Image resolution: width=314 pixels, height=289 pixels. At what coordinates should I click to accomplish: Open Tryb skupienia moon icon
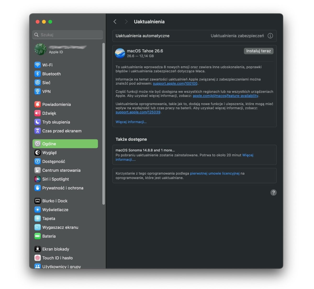click(x=37, y=122)
